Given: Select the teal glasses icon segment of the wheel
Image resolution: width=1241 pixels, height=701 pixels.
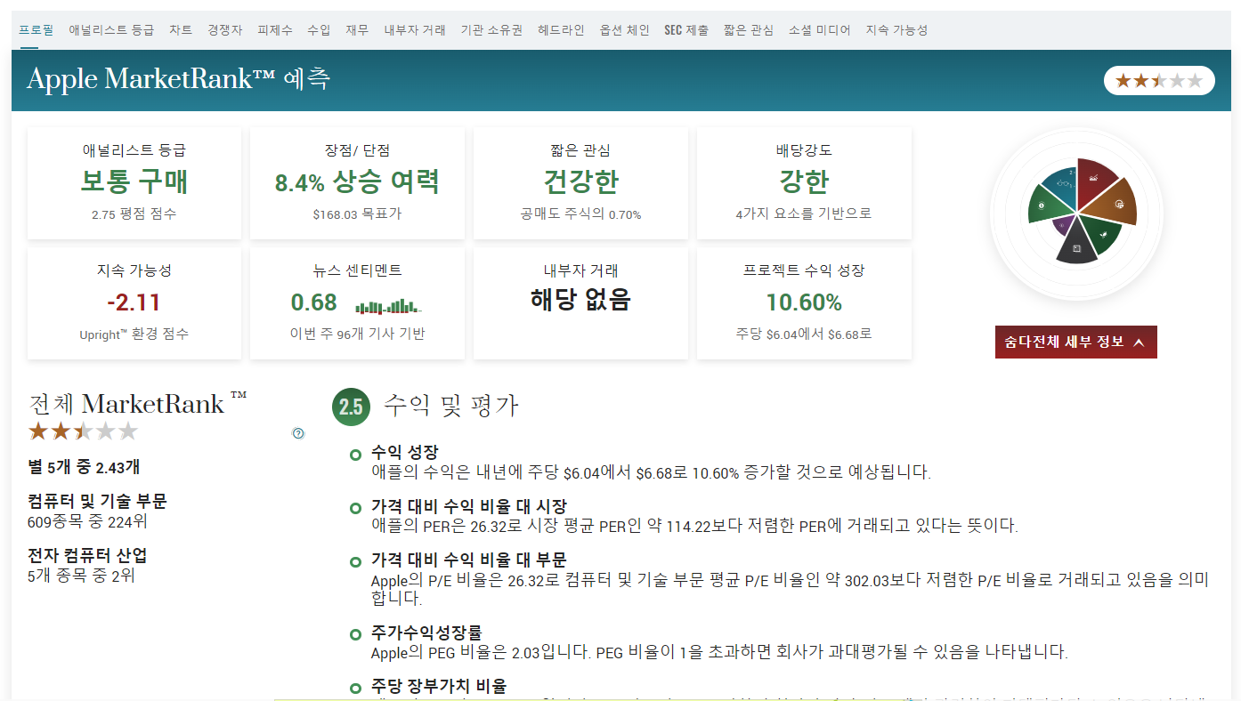Looking at the screenshot, I should (1063, 183).
